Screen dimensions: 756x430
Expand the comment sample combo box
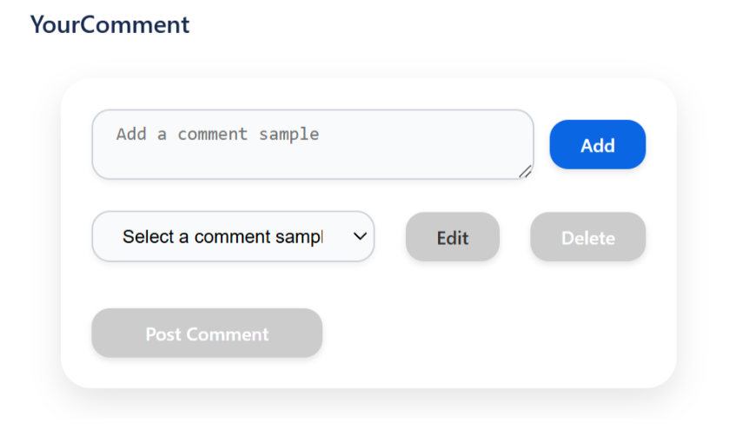[233, 237]
